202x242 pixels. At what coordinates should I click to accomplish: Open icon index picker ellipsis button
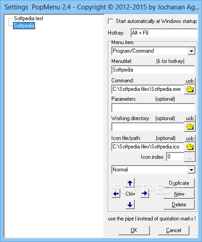tap(190, 157)
